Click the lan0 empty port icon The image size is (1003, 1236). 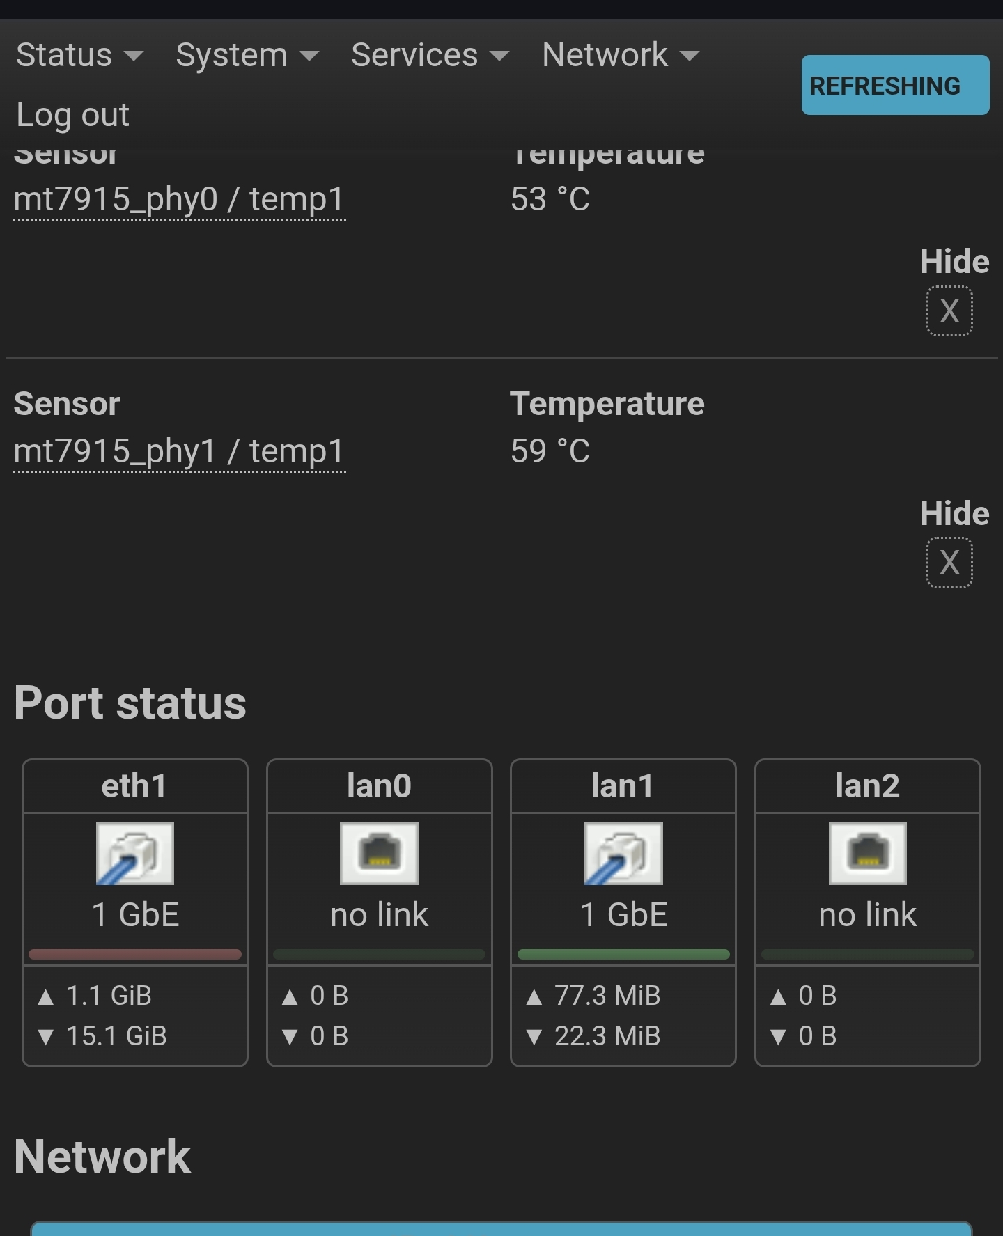[x=379, y=854]
